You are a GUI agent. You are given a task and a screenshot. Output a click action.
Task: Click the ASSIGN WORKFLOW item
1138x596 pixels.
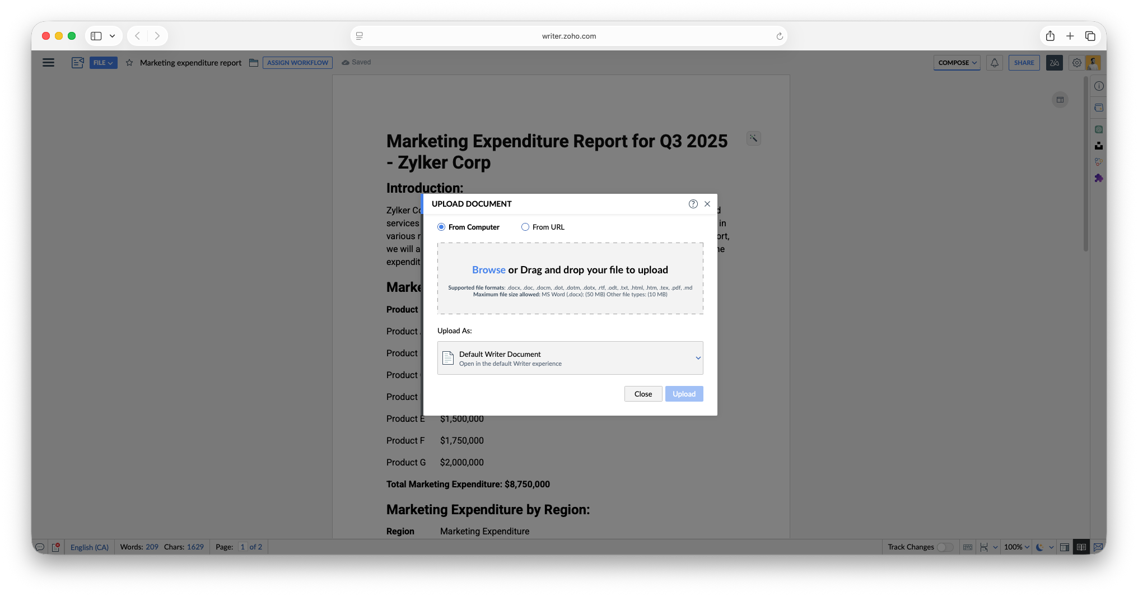coord(297,63)
